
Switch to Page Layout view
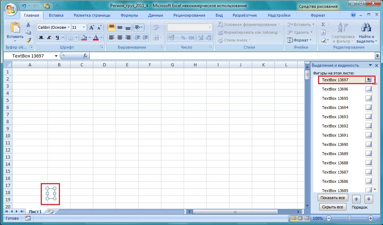(x=300, y=218)
